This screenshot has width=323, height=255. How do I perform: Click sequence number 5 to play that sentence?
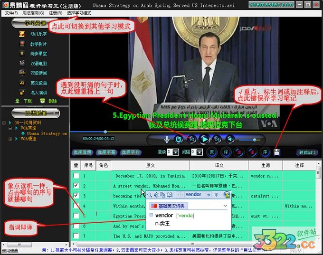84,216
